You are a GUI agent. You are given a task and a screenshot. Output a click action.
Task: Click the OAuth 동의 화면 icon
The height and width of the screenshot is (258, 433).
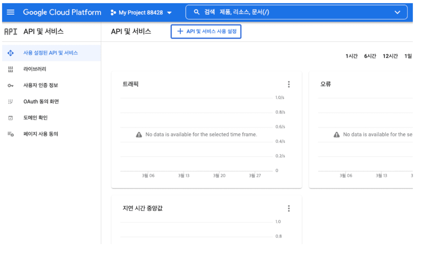pos(10,102)
